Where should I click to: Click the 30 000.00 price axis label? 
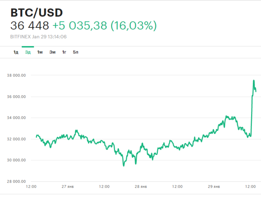pos(17,160)
